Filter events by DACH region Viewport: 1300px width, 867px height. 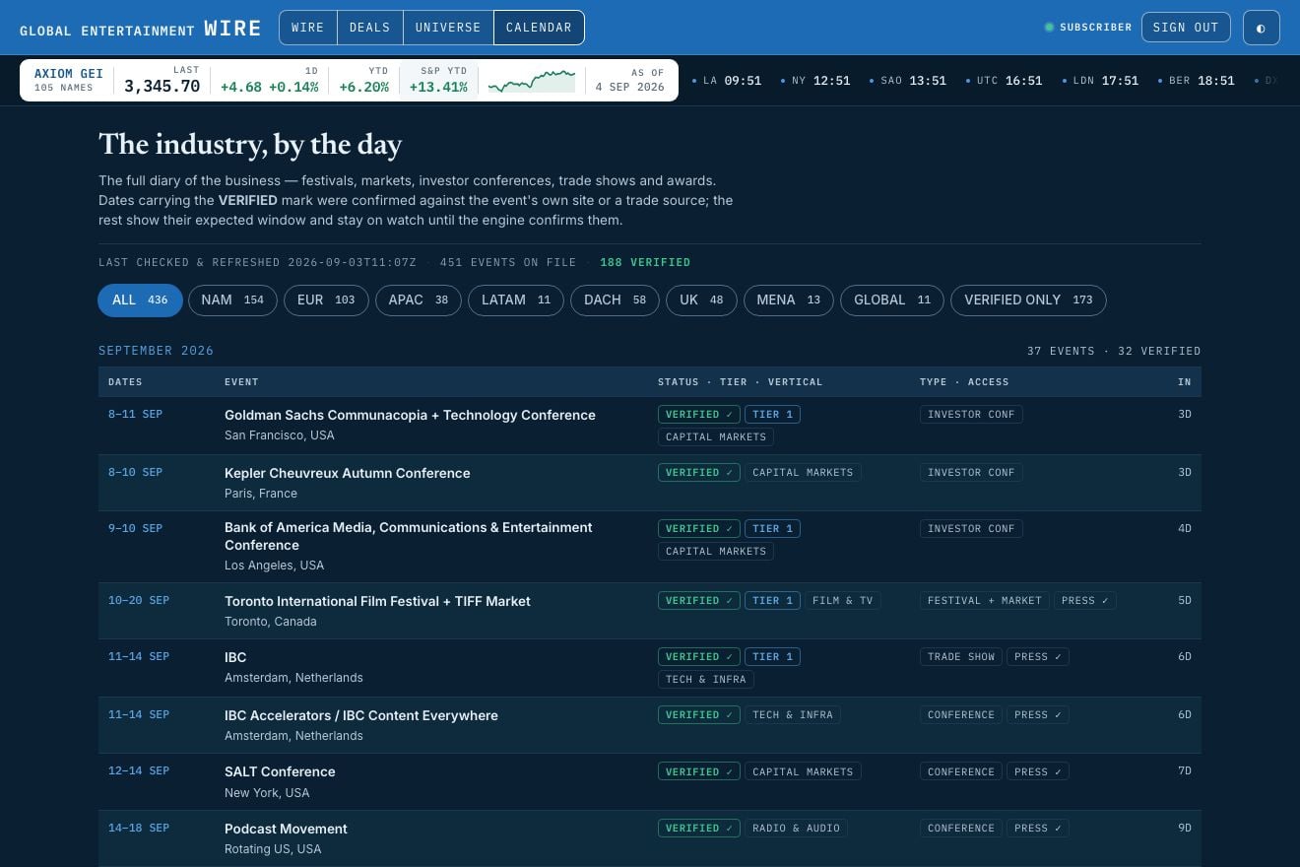point(615,300)
